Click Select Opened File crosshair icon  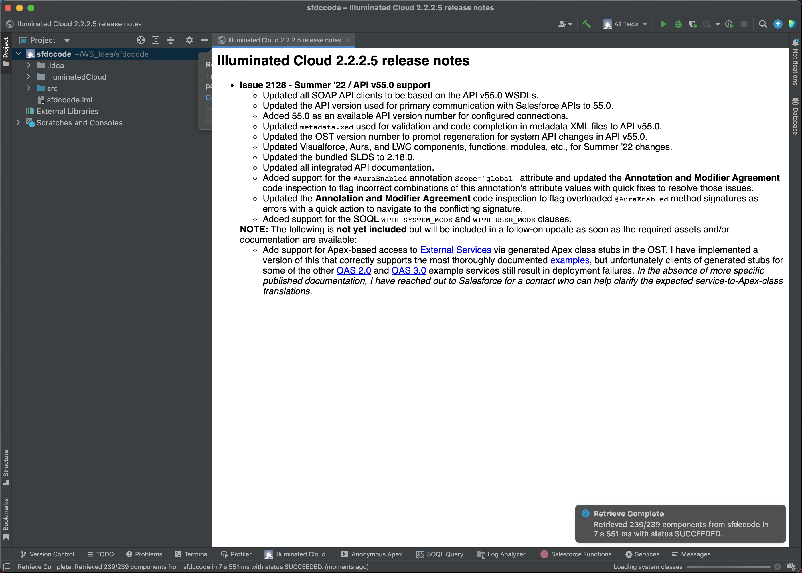141,40
